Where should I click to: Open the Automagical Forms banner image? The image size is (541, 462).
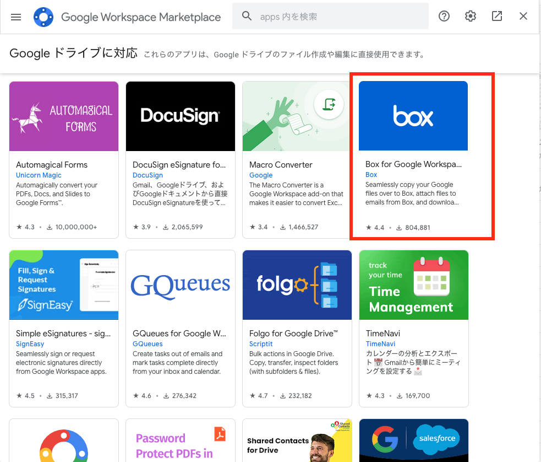[64, 116]
